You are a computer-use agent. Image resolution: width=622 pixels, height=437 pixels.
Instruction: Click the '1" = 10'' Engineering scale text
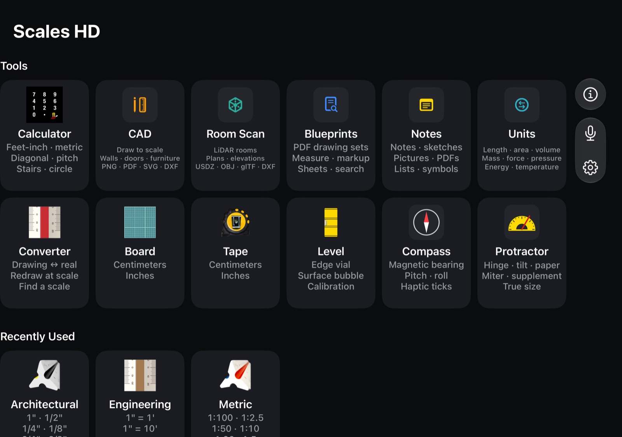point(140,429)
